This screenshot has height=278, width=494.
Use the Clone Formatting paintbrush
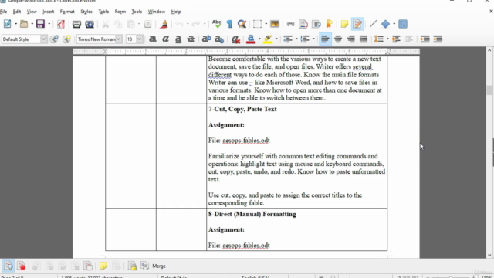tap(164, 24)
